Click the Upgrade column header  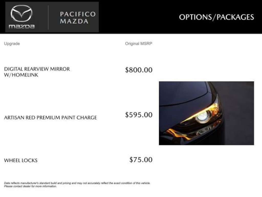12,44
